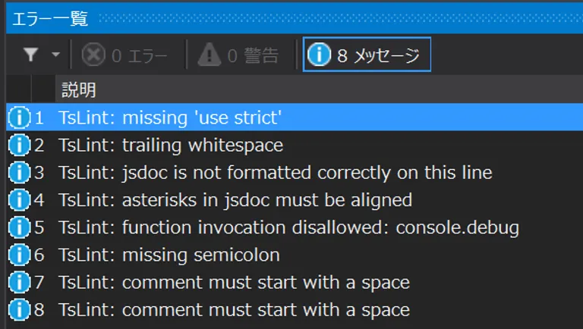Click the 説明 column header
The image size is (583, 329).
(78, 90)
